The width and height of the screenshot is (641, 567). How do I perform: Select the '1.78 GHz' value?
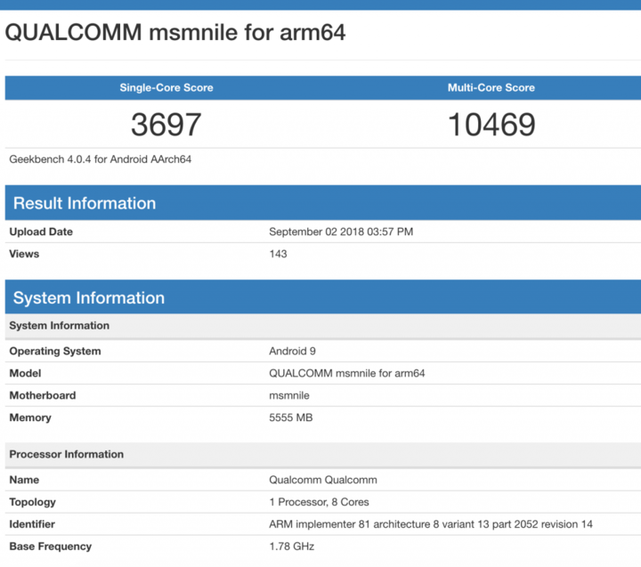pyautogui.click(x=291, y=547)
